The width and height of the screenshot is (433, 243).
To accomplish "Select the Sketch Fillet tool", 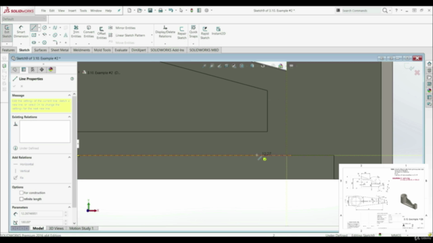I will click(x=55, y=43).
